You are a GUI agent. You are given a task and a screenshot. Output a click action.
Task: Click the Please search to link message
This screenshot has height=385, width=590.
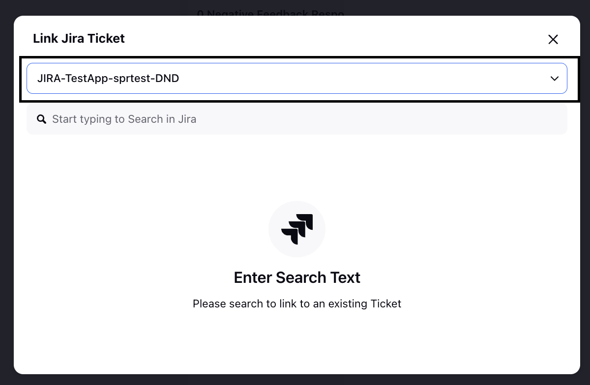point(297,303)
